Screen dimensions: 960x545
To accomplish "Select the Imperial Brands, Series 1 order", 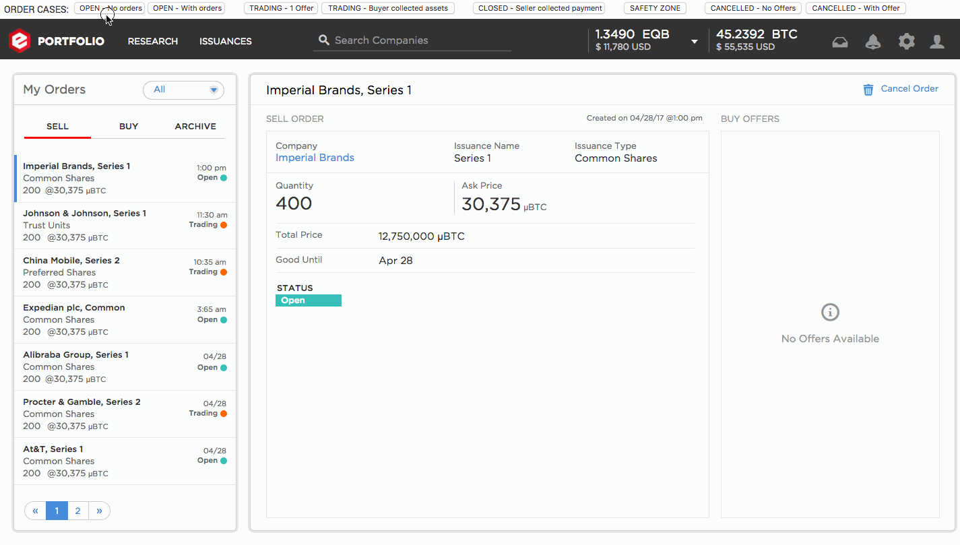I will tap(125, 179).
